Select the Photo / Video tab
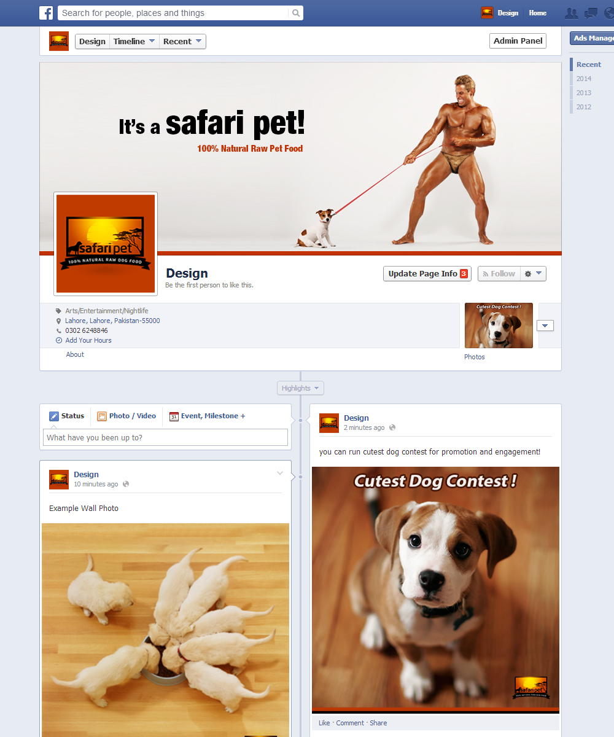The width and height of the screenshot is (614, 737). pos(126,416)
